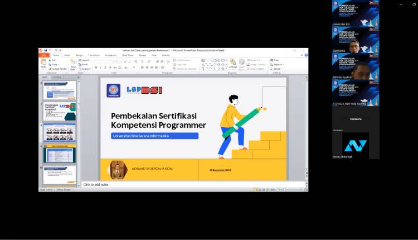Open the Select dropdown in Editing group
This screenshot has width=418, height=240.
click(276, 69)
